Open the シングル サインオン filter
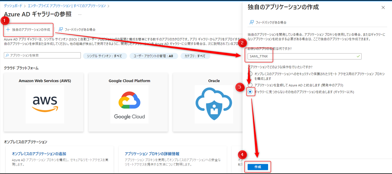Screen dimensions: 392x174 point(105,56)
